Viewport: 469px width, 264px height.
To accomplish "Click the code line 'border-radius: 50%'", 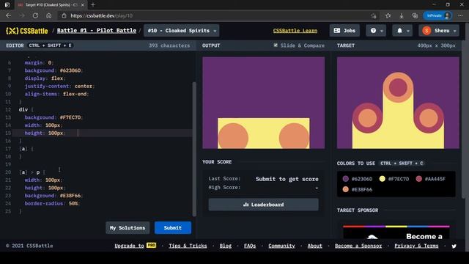I will (x=52, y=204).
